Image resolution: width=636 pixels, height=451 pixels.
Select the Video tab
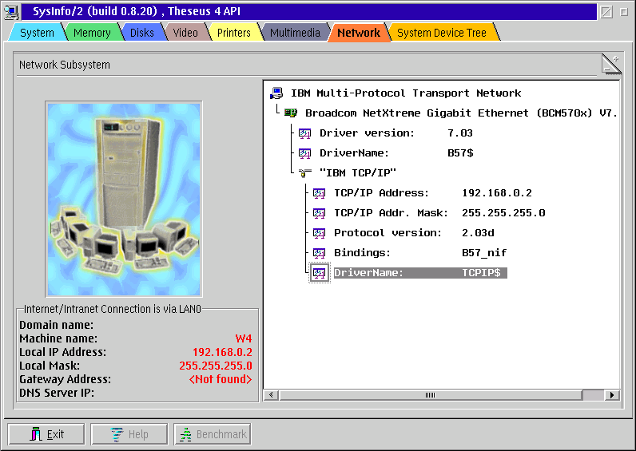[x=185, y=33]
